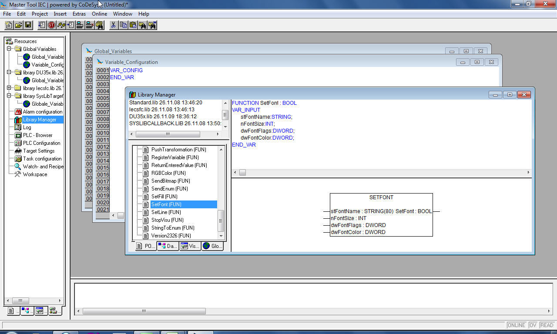This screenshot has width=557, height=334.
Task: Open the Data types tab at panel bottom
Action: [27, 311]
